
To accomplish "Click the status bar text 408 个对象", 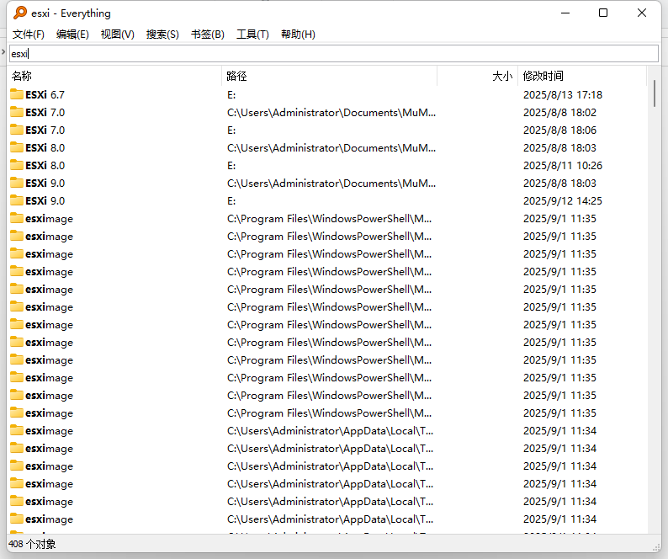I will (x=32, y=544).
